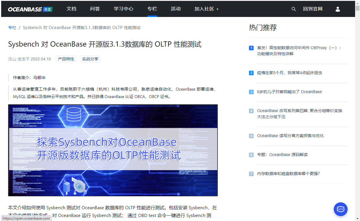Click the author date line 涂山·发表于 2022.04.15
This screenshot has height=221, width=360.
coord(29,59)
